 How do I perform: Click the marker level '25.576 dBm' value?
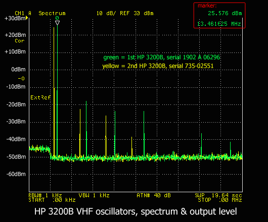tap(225, 13)
